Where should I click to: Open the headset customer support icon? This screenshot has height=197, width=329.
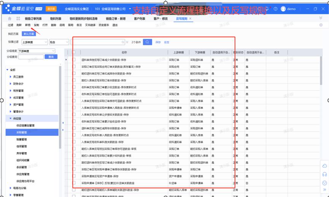coord(324,174)
